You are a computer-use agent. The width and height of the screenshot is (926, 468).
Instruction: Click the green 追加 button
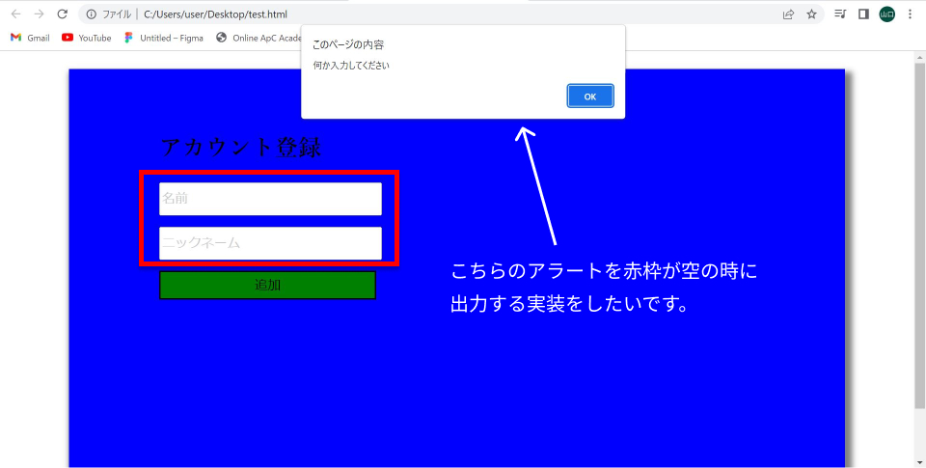pos(267,285)
